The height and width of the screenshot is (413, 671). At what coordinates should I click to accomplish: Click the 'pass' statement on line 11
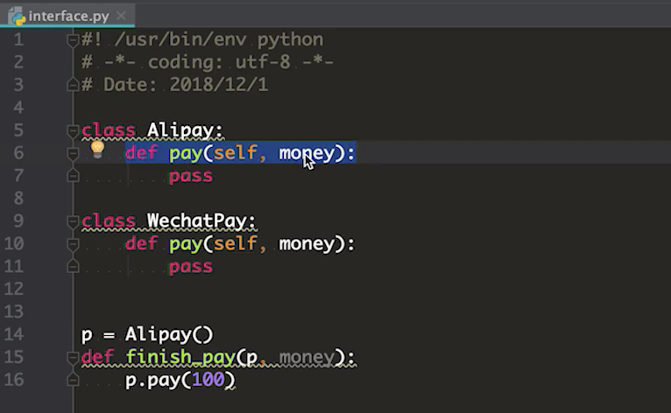[x=191, y=267]
